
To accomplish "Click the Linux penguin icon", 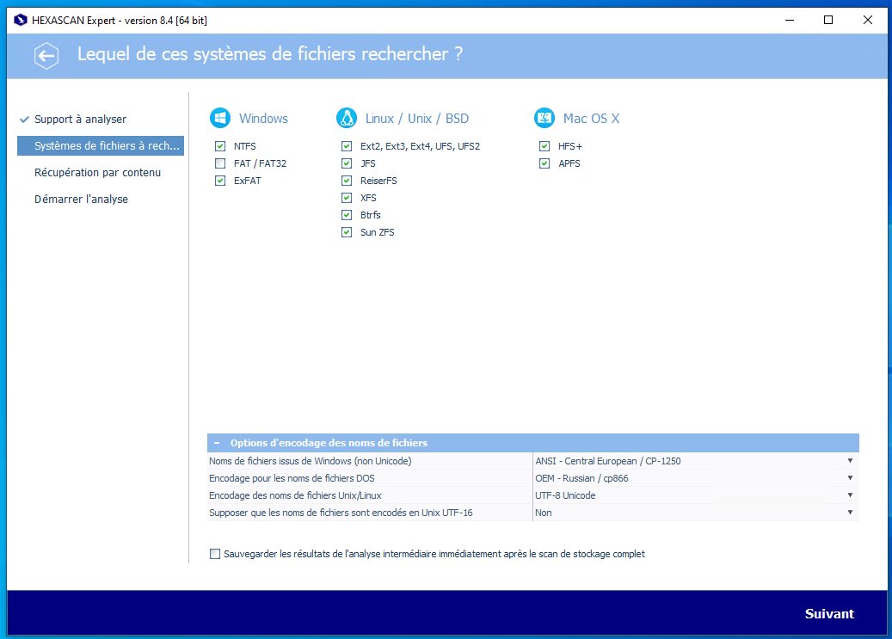I will point(347,119).
